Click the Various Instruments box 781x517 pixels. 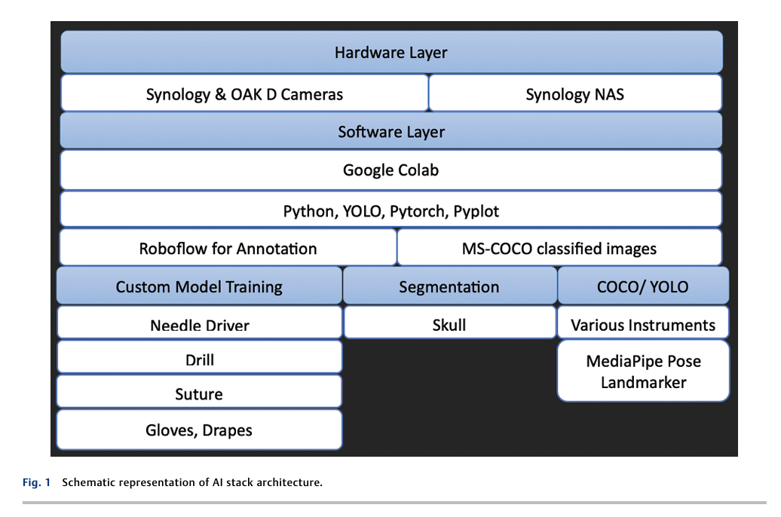coord(643,323)
